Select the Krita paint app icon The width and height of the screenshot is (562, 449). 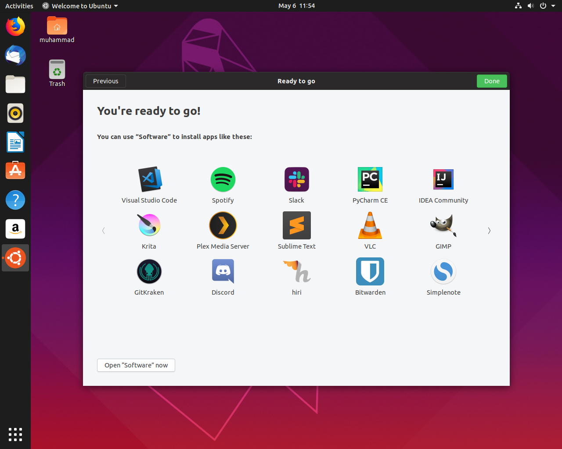pyautogui.click(x=149, y=225)
